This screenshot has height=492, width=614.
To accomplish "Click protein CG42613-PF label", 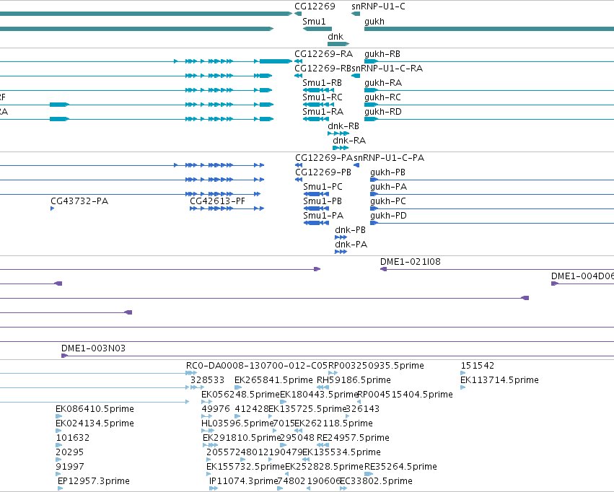I will coord(218,201).
